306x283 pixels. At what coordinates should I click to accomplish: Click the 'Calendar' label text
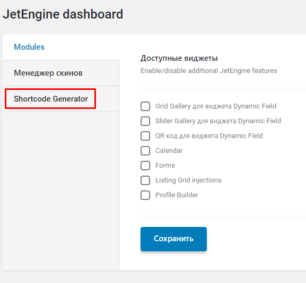point(169,151)
